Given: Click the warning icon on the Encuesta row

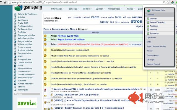Looking at the screenshot, I should coord(45,50).
